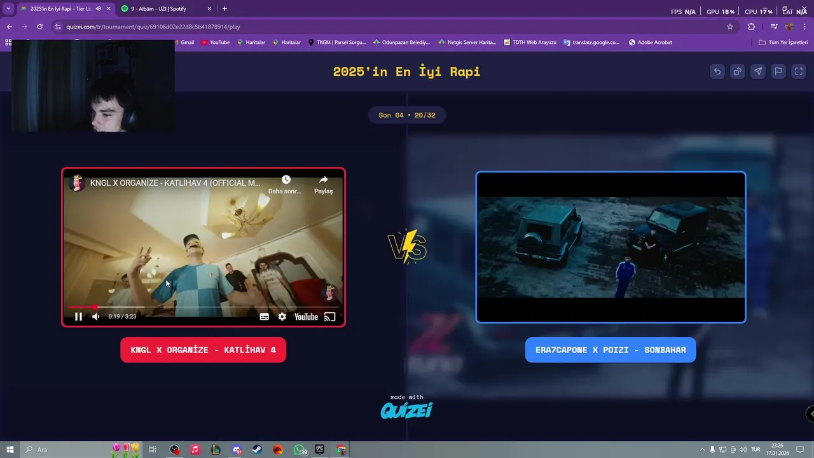This screenshot has width=814, height=458.
Task: Share the video with Paylaş
Action: coord(323,184)
